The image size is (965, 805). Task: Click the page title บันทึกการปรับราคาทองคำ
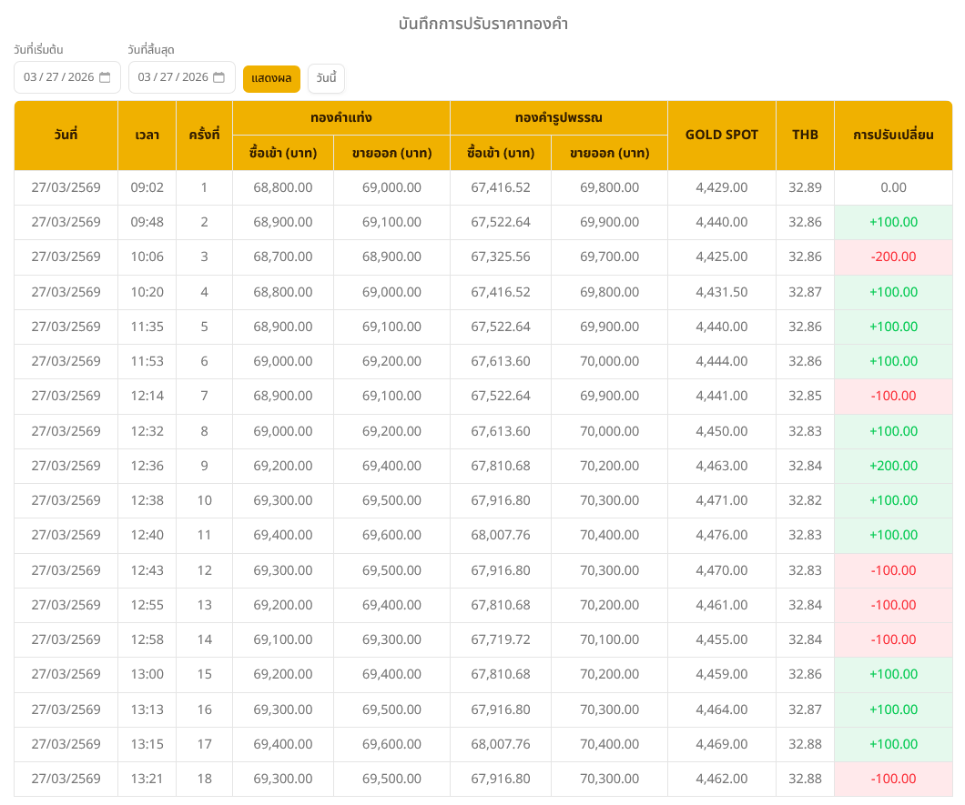[482, 24]
